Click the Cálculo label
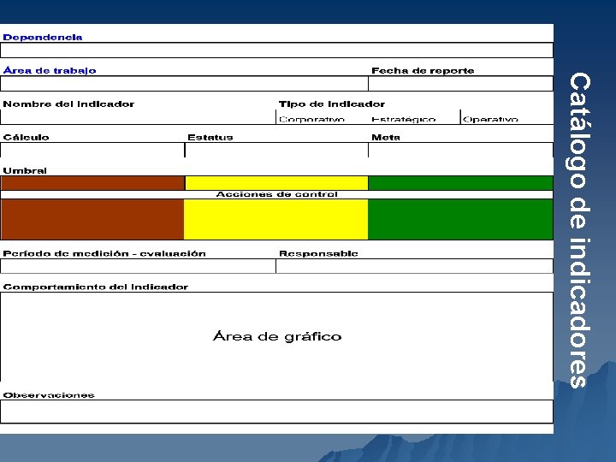 (x=26, y=137)
